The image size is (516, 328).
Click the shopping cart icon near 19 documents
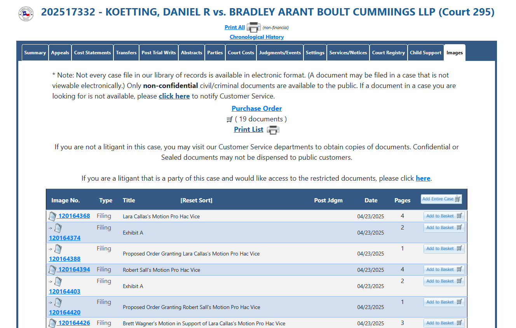click(230, 119)
